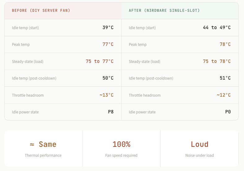Viewport: 244px width, 171px height.
Task: Click "Idle temp (post-cooldown)" label in After column
Action: (x=151, y=78)
